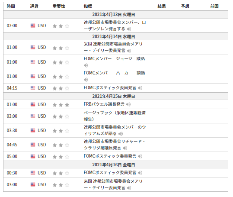
Task: Open 05:00 FOMCボスティック委員発言 event
Action: [110, 156]
